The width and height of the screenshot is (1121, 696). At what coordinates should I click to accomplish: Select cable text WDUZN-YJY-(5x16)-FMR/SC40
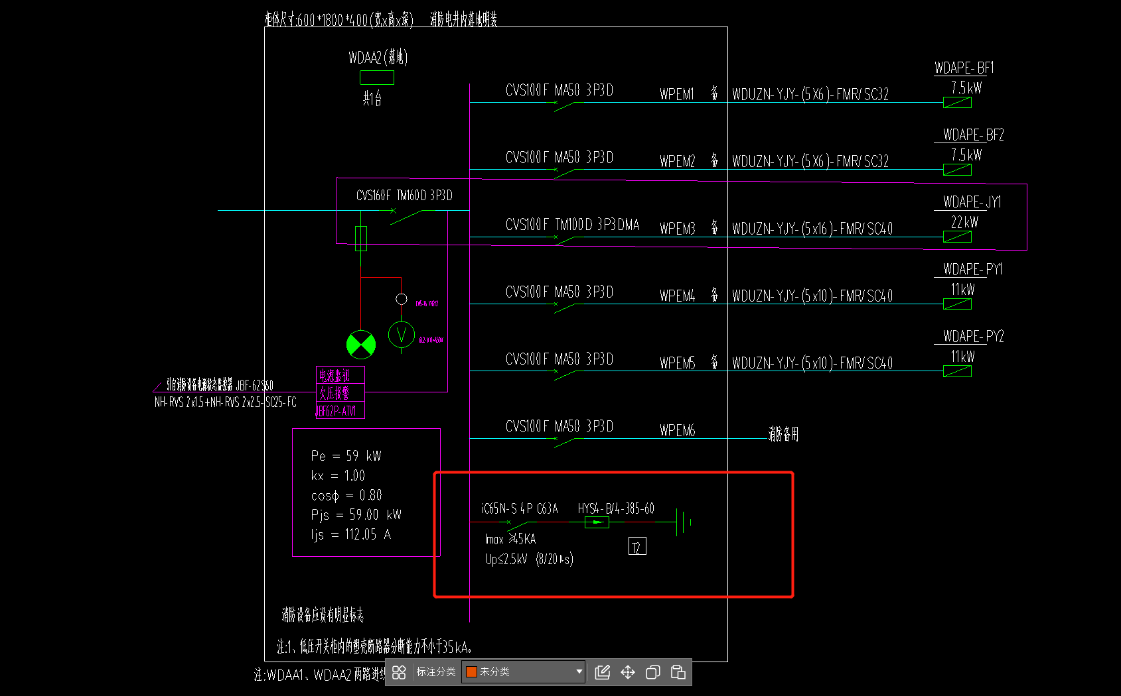[x=812, y=229]
